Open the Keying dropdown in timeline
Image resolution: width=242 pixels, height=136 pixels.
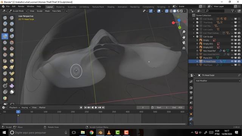[x=26, y=107]
